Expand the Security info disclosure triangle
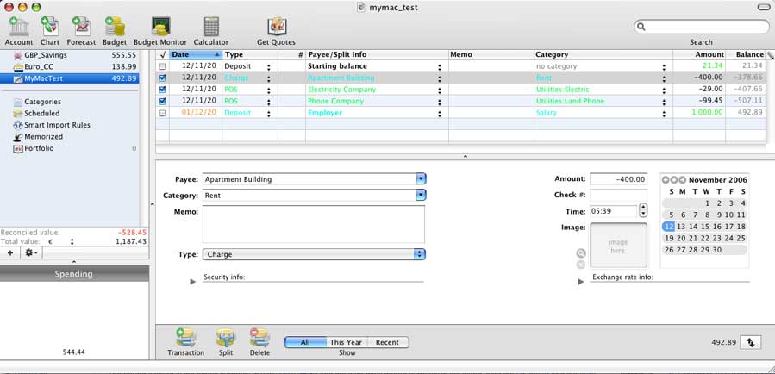 click(193, 281)
